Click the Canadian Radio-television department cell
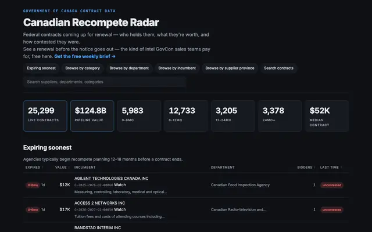The image size is (372, 232). (238, 209)
